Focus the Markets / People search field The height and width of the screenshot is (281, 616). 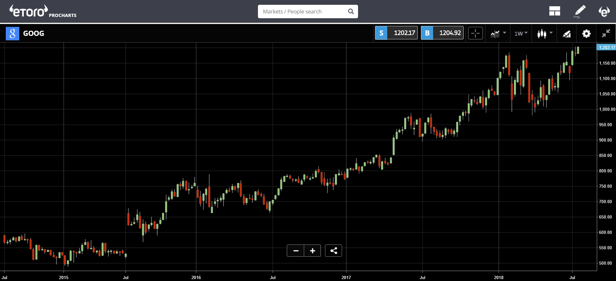308,12
